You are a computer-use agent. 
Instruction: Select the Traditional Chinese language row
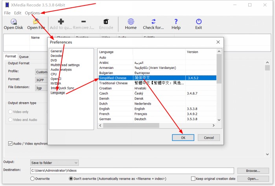coord(157,83)
